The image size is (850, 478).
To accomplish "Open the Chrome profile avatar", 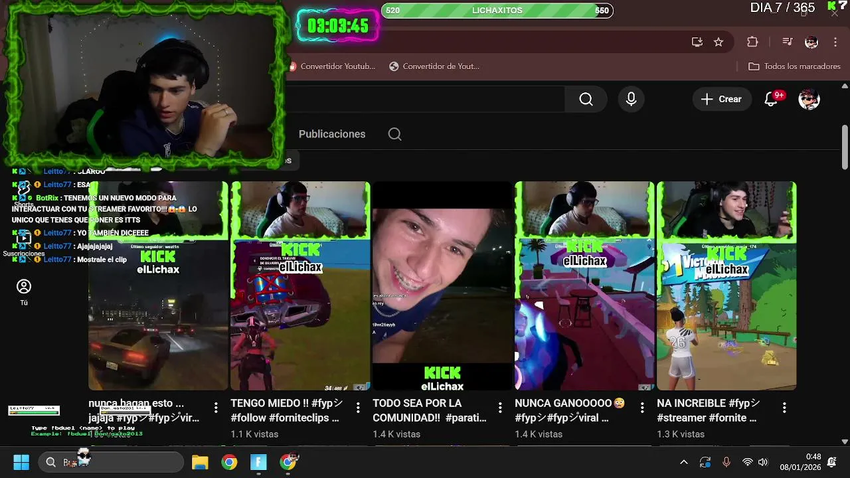I will [811, 42].
